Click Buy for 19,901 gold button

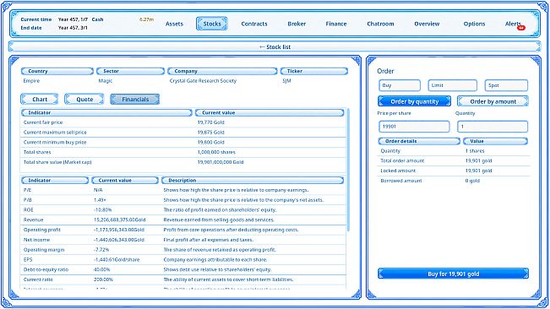pos(453,274)
